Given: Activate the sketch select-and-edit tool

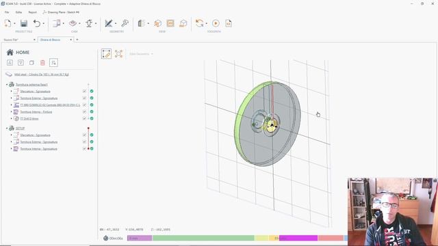Looking at the screenshot, I should (x=106, y=54).
